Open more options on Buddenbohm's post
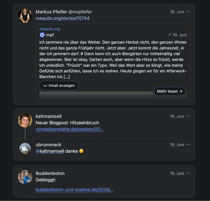 [188, 173]
